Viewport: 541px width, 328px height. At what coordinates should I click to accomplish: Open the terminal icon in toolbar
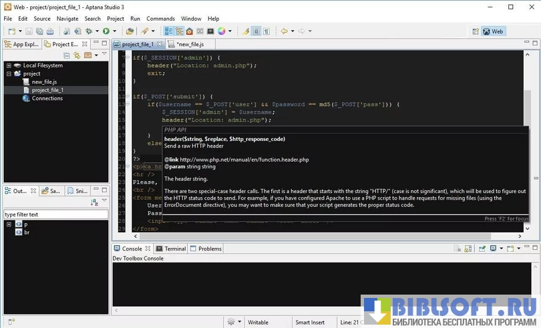pyautogui.click(x=210, y=31)
